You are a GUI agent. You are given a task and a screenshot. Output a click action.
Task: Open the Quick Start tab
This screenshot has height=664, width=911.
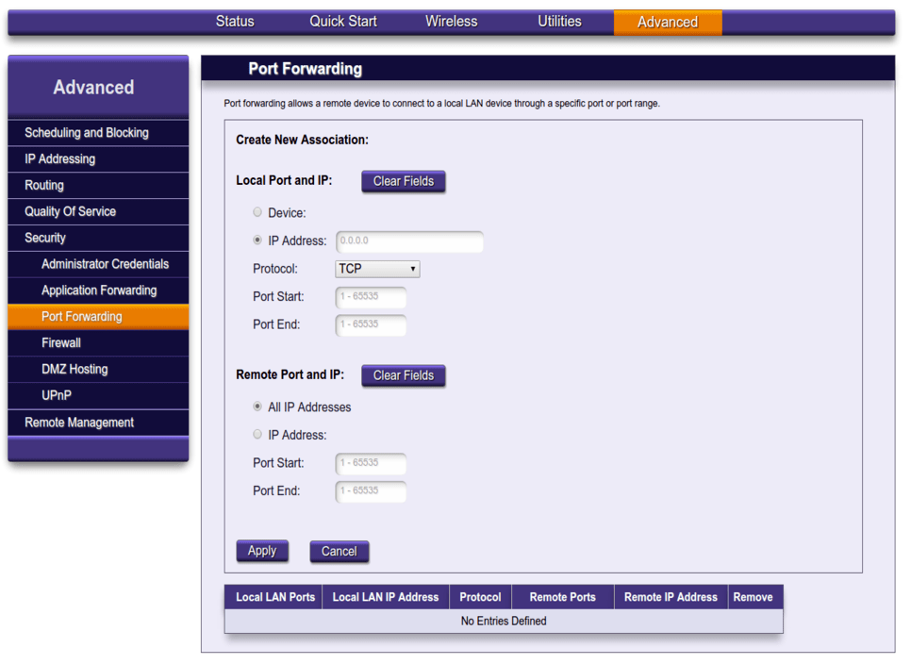pos(342,21)
